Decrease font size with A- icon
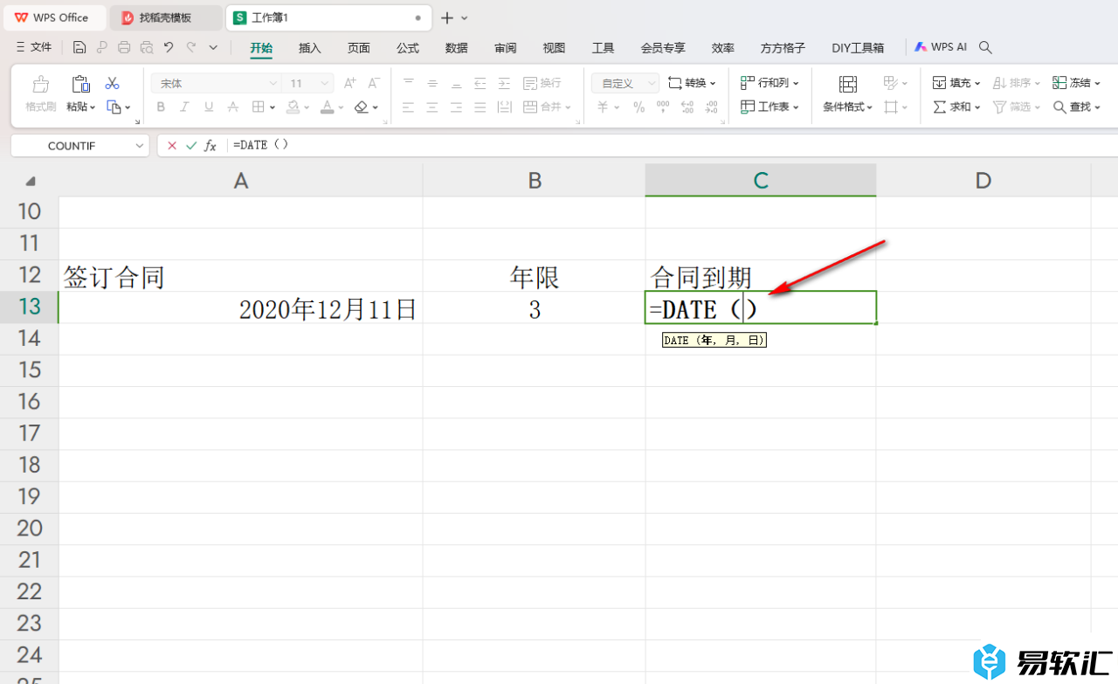This screenshot has width=1118, height=684. (374, 83)
